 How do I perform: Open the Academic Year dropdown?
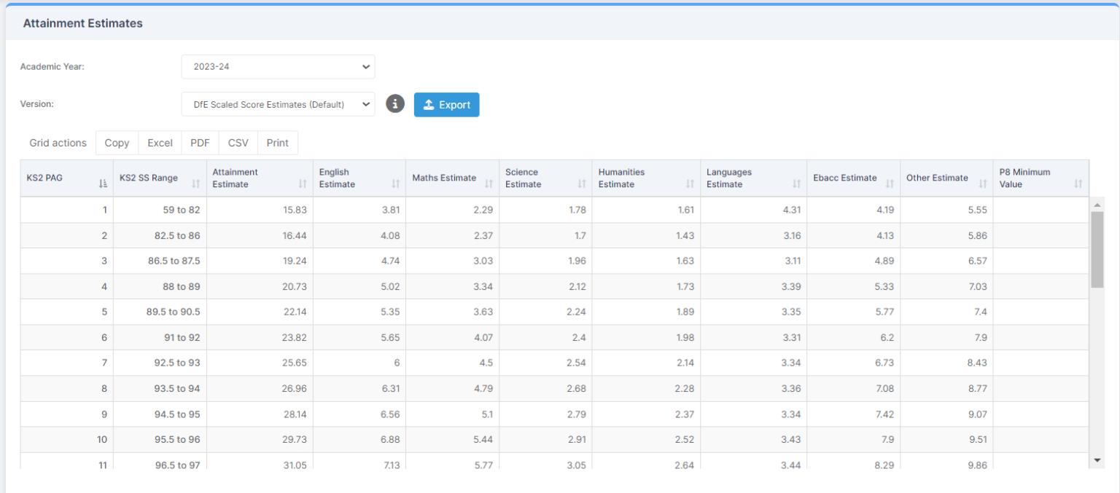[x=278, y=66]
